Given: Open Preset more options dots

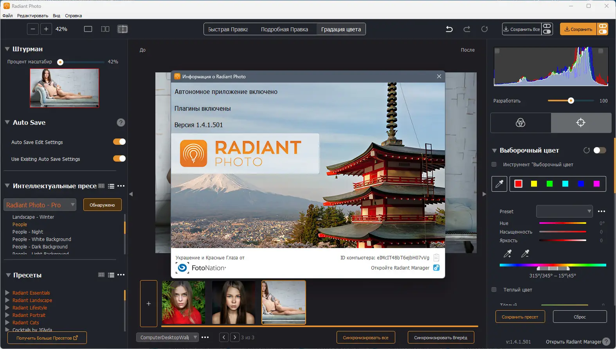Looking at the screenshot, I should (x=602, y=211).
